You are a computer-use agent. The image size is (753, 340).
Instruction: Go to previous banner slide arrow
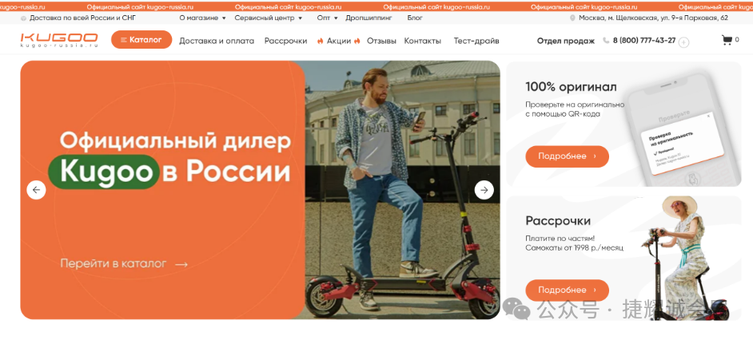[36, 190]
